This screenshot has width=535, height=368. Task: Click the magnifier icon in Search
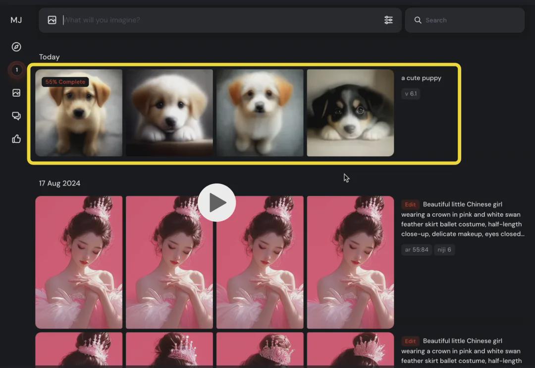(x=418, y=20)
